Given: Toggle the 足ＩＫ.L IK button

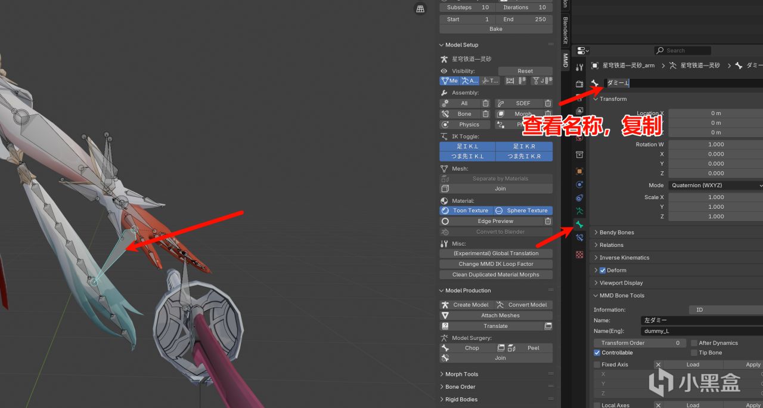Looking at the screenshot, I should point(468,146).
